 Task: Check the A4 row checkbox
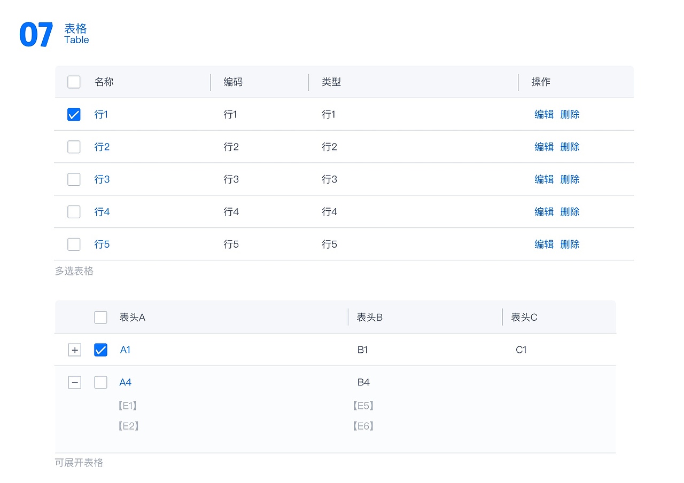100,382
